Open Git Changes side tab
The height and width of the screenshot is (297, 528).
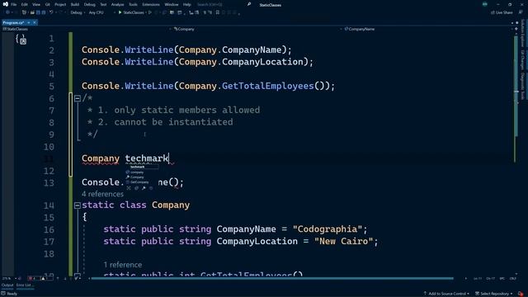coord(522,60)
